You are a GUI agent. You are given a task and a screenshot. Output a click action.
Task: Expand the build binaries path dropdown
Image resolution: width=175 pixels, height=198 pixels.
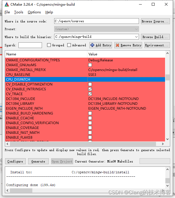coord(136,37)
